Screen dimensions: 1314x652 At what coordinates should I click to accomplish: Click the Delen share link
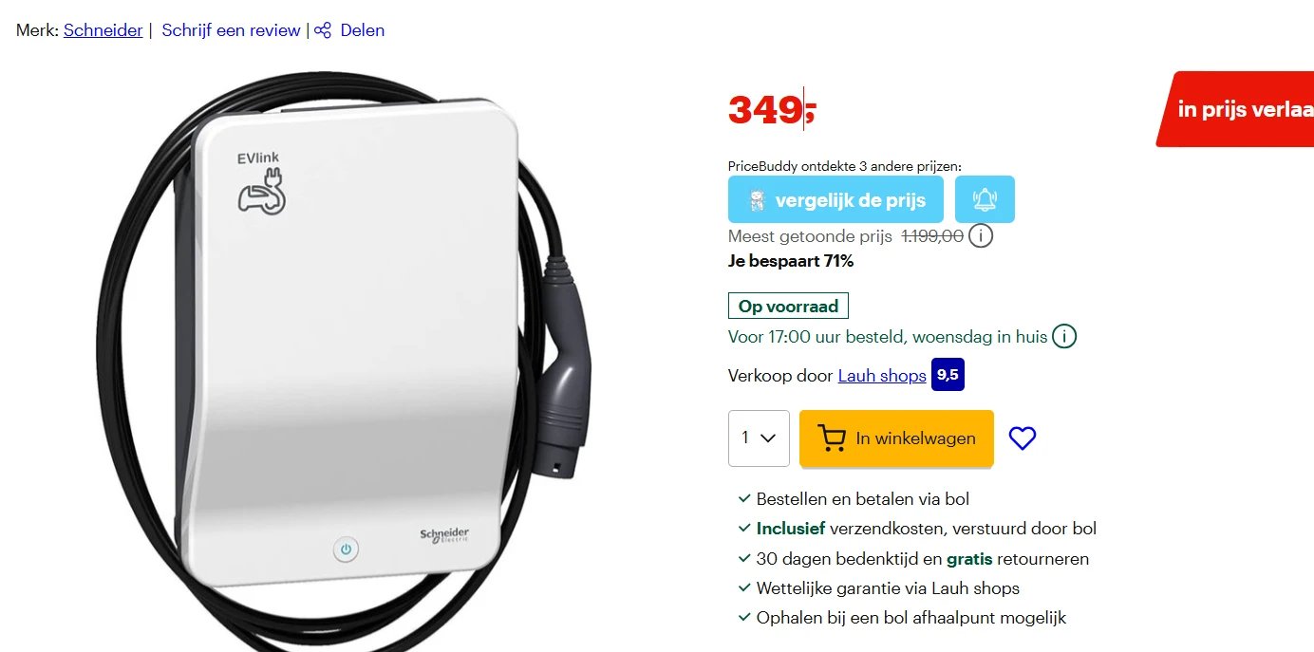tap(362, 30)
